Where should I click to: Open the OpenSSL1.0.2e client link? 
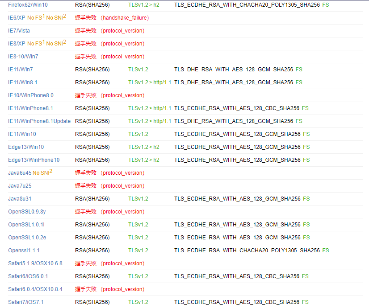click(27, 237)
